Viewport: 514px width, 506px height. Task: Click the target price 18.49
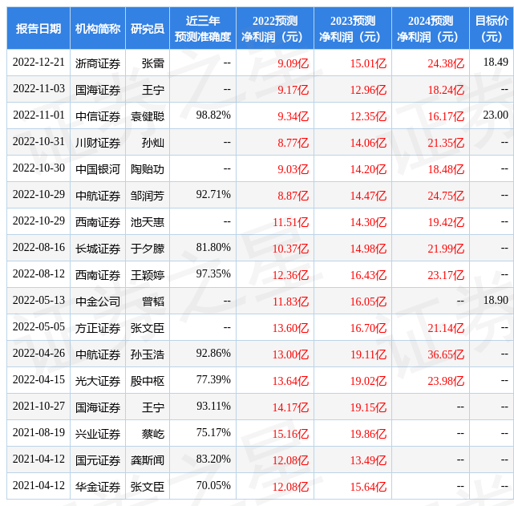496,63
